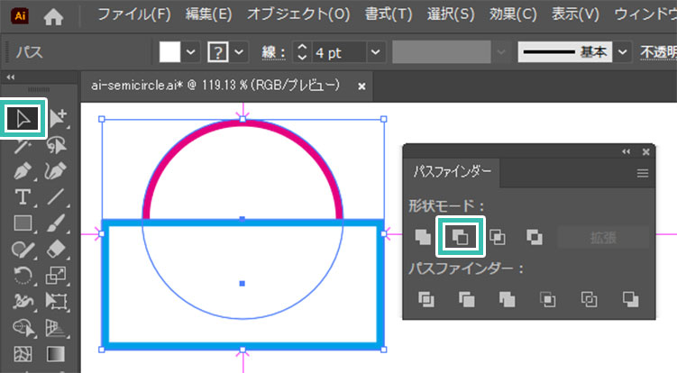Screen dimensions: 677x373
Task: Open the オブジェクト(O) menu
Action: point(297,15)
